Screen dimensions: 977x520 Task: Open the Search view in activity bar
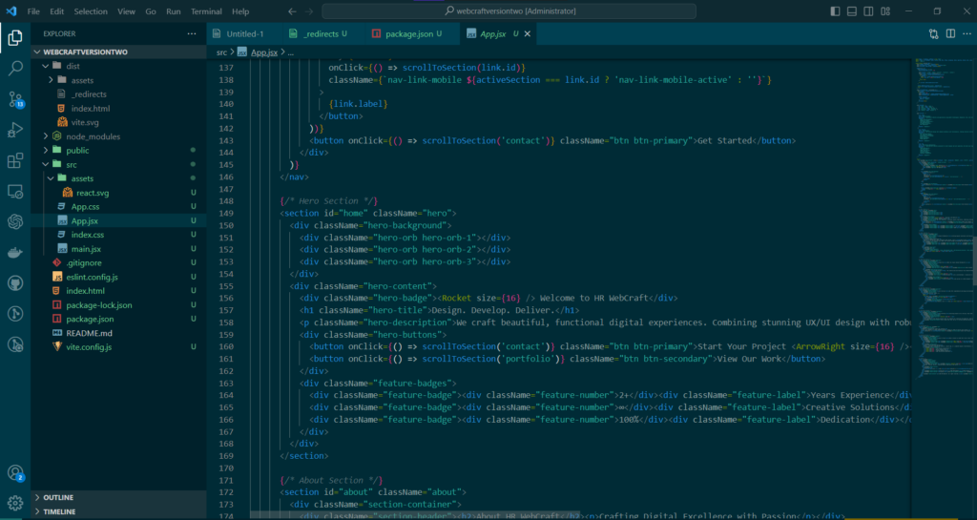(15, 68)
